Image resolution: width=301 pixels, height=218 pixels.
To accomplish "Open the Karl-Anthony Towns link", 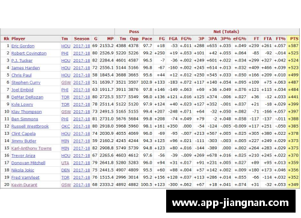I will click(x=31, y=148).
